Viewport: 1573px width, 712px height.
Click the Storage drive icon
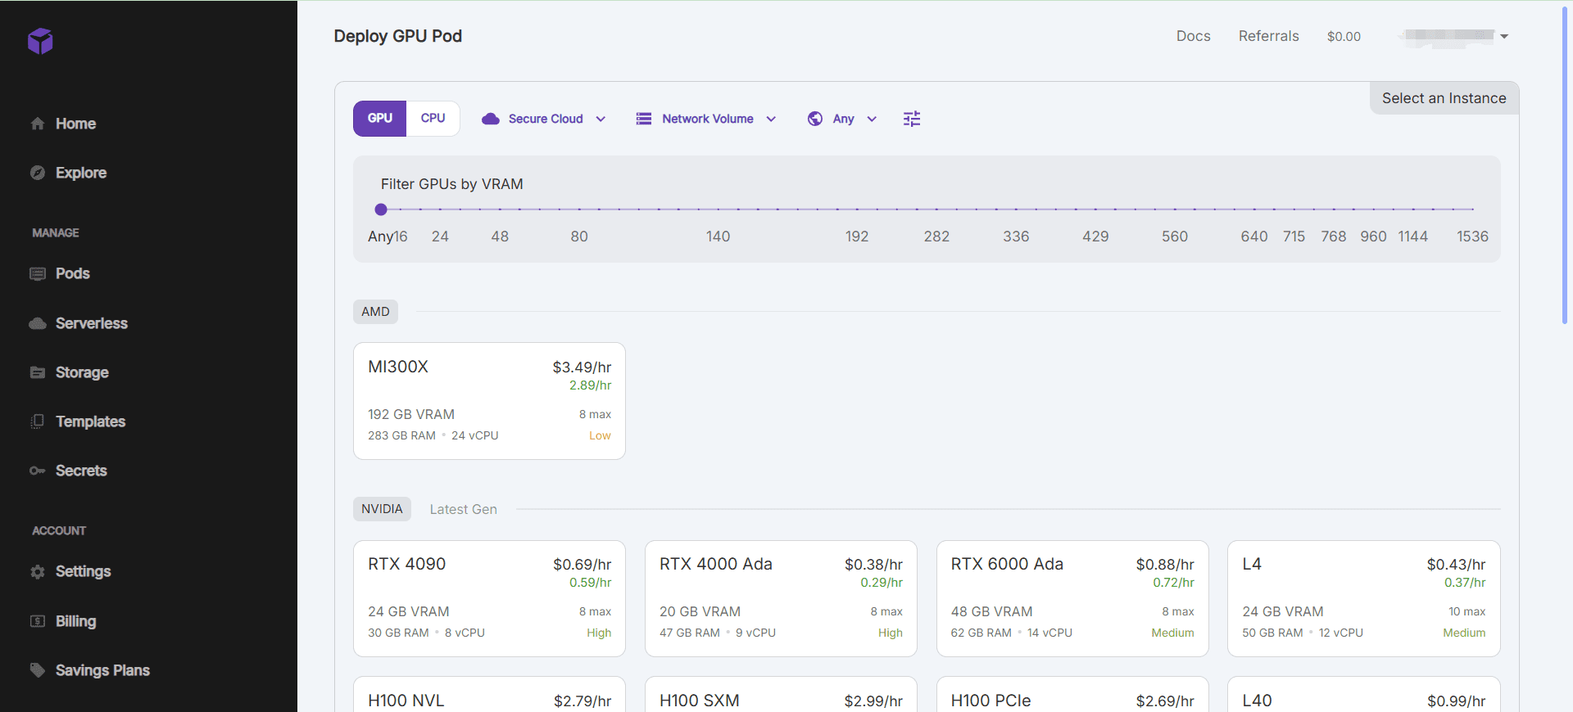(x=38, y=372)
